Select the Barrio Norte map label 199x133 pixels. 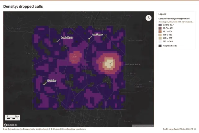67,37
